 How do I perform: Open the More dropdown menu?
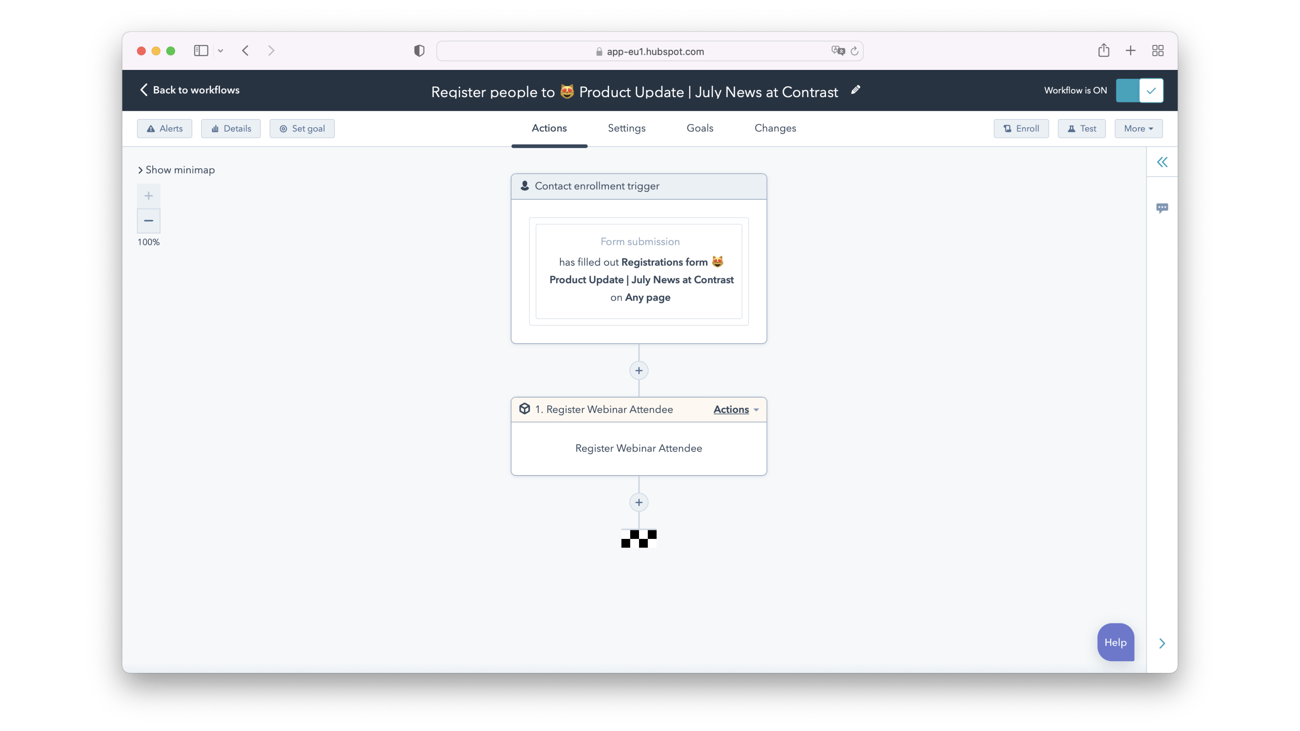[1138, 128]
